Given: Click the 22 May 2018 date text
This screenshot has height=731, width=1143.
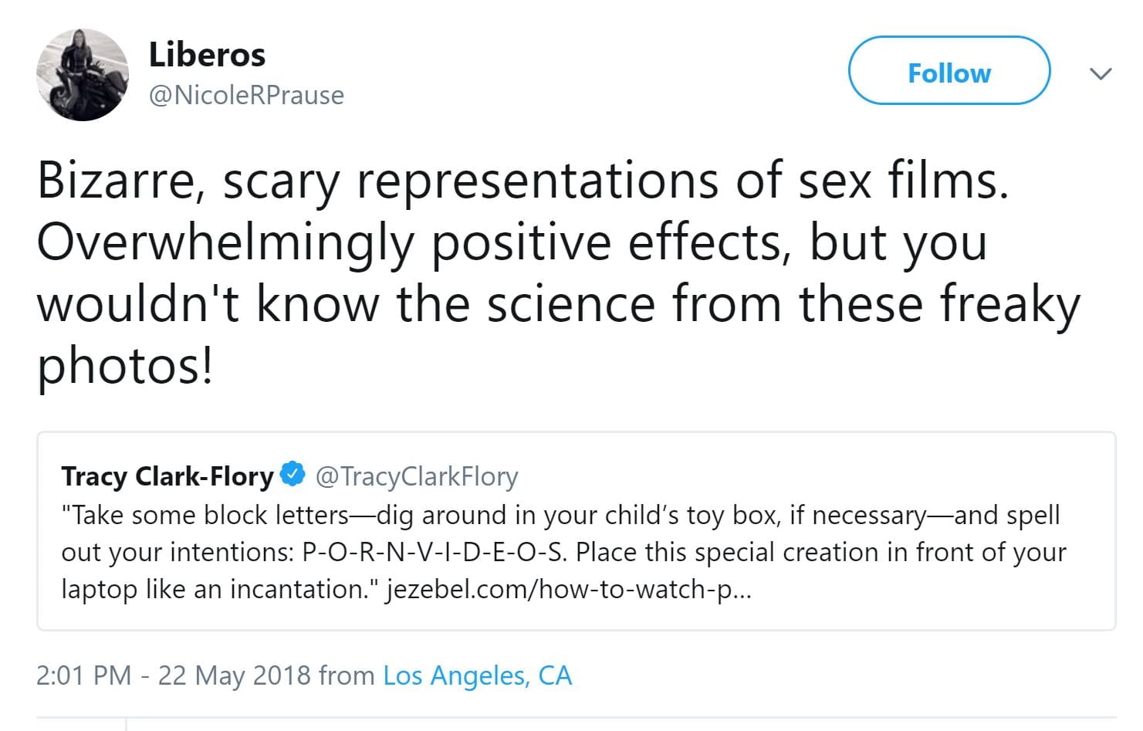Looking at the screenshot, I should [x=233, y=675].
